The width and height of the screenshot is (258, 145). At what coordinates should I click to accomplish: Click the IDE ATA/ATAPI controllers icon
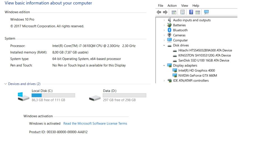[169, 80]
